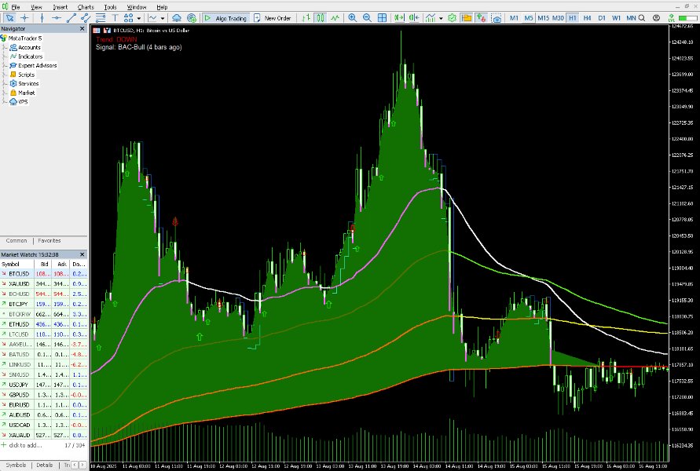Toggle Algo Trading on
Image resolution: width=700 pixels, height=471 pixels.
click(x=225, y=18)
